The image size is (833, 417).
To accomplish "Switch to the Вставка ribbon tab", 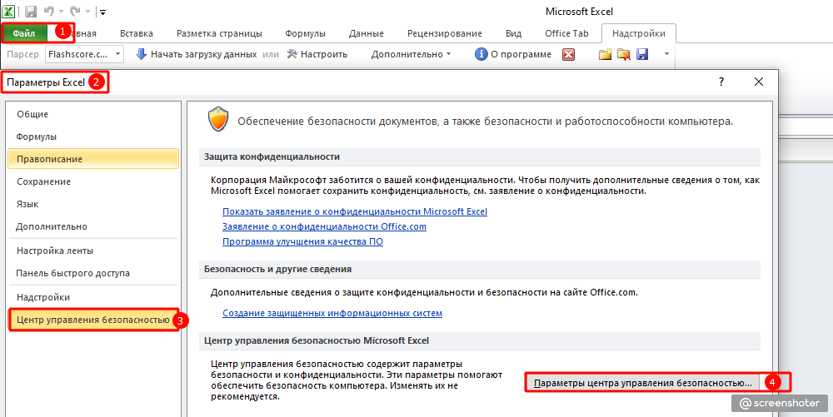I will coord(137,33).
